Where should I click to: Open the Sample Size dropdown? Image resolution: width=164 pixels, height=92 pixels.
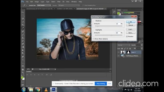(44, 5)
